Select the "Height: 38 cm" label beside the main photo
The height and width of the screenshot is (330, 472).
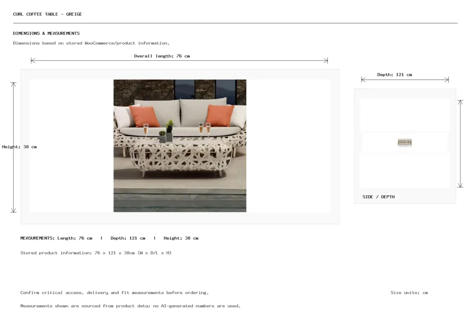[19, 147]
